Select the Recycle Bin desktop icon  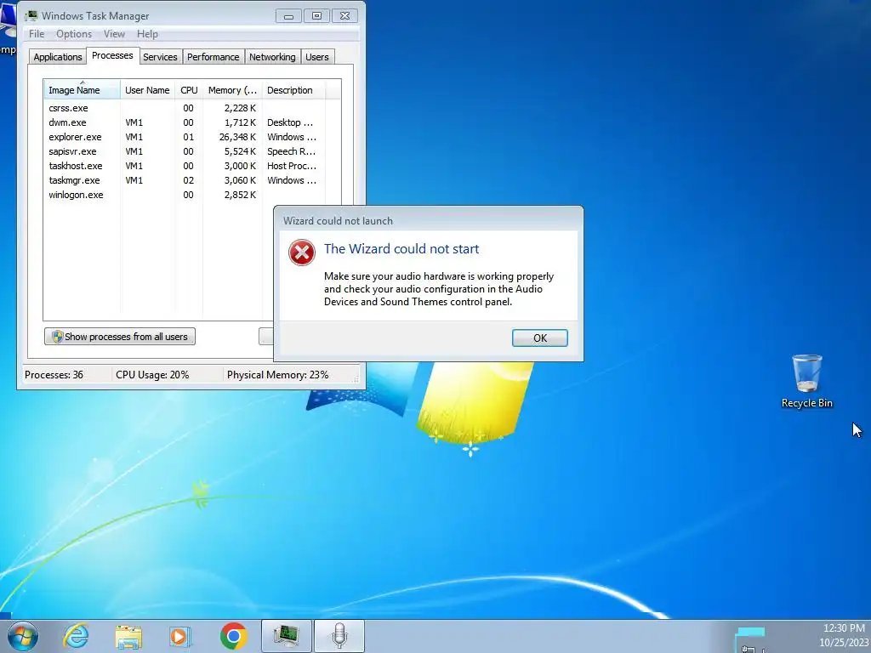(806, 382)
